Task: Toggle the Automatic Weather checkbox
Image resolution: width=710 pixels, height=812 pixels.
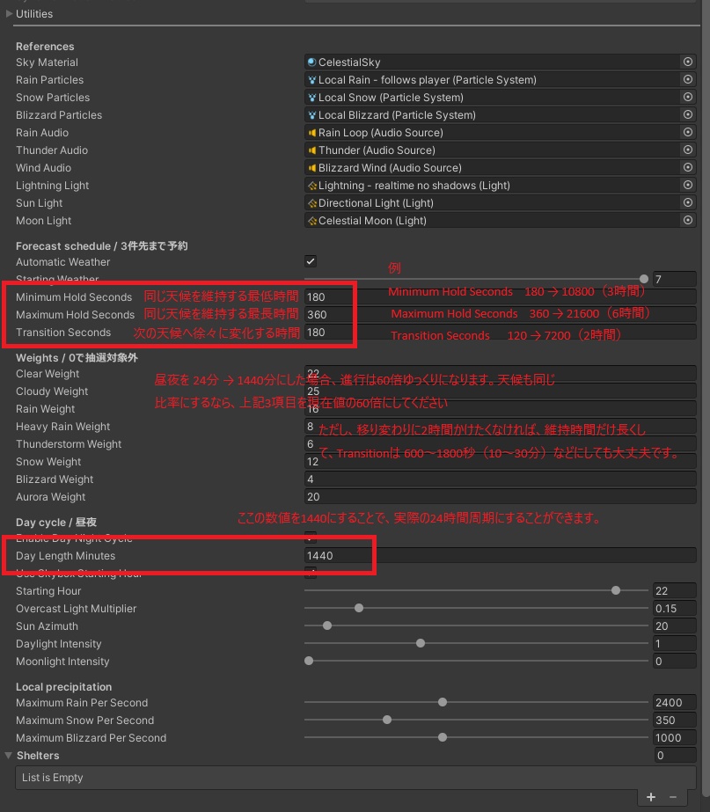Action: (311, 261)
